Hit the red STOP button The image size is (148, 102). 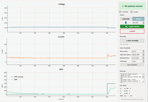[x=132, y=31]
